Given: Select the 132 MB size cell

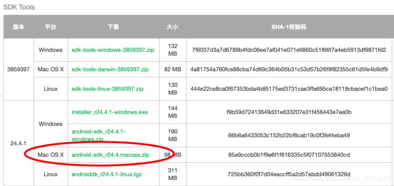Looking at the screenshot, I should pos(173,50).
